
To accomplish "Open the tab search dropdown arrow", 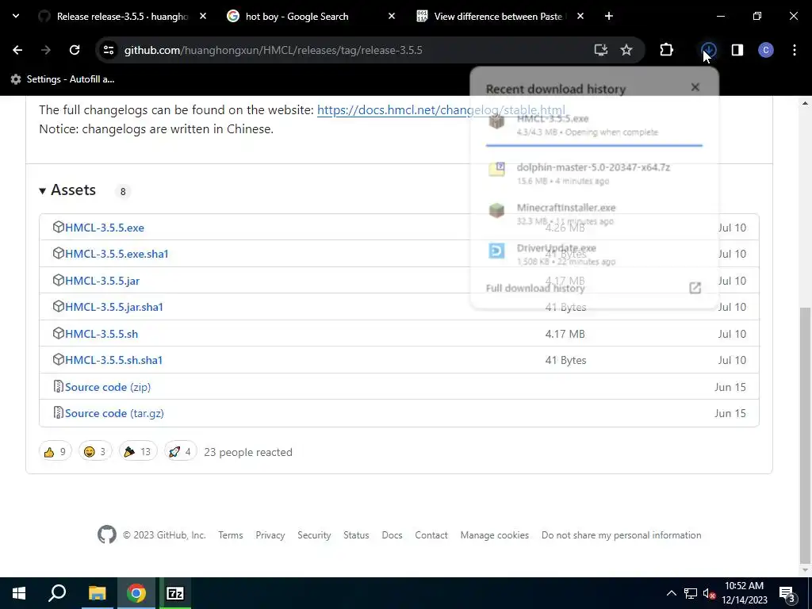I will pos(16,16).
